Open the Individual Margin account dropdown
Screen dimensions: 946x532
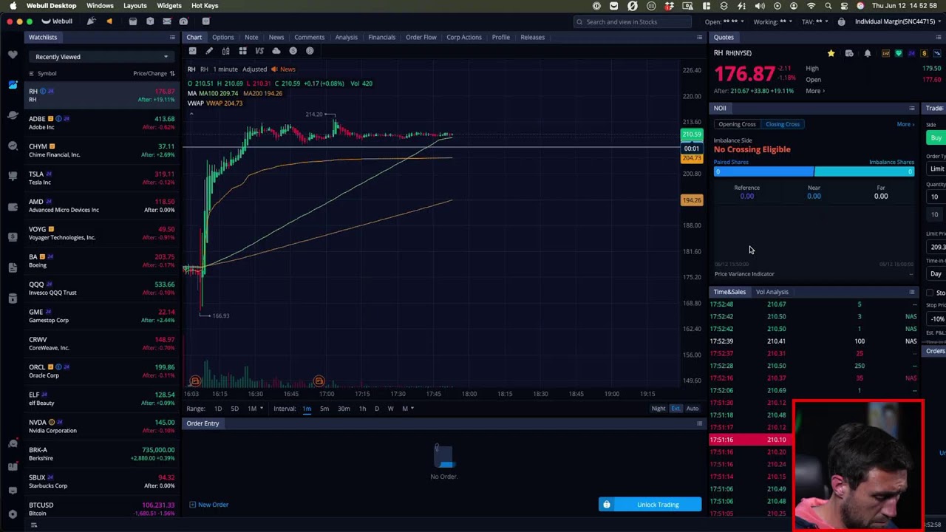899,21
